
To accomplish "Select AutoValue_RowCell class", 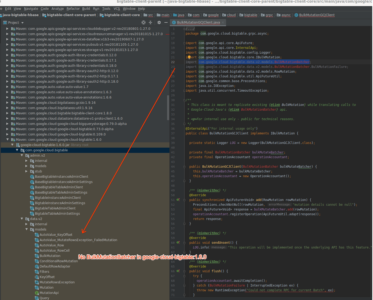I will (x=54, y=250).
